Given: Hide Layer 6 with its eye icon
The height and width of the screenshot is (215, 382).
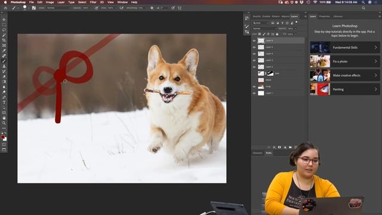Looking at the screenshot, I should click(254, 41).
